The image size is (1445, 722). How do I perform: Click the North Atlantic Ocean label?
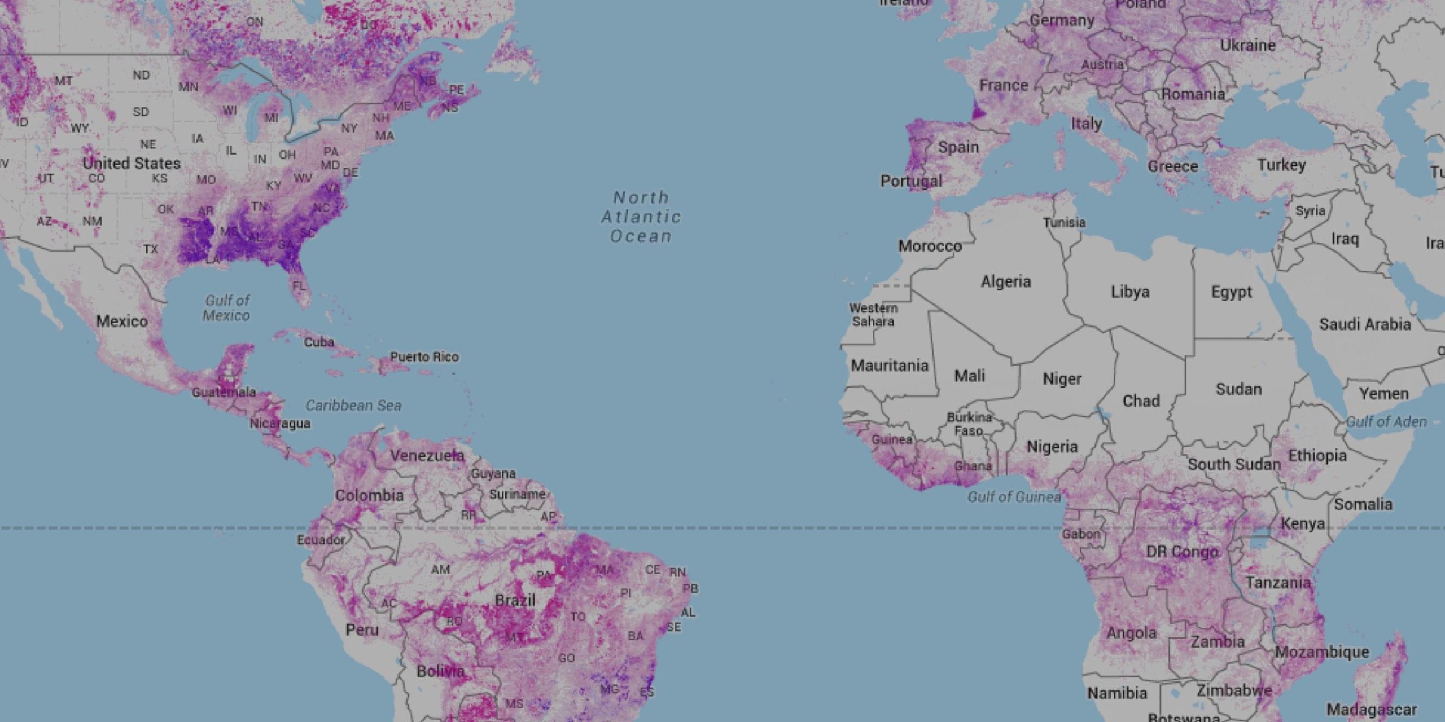click(641, 217)
